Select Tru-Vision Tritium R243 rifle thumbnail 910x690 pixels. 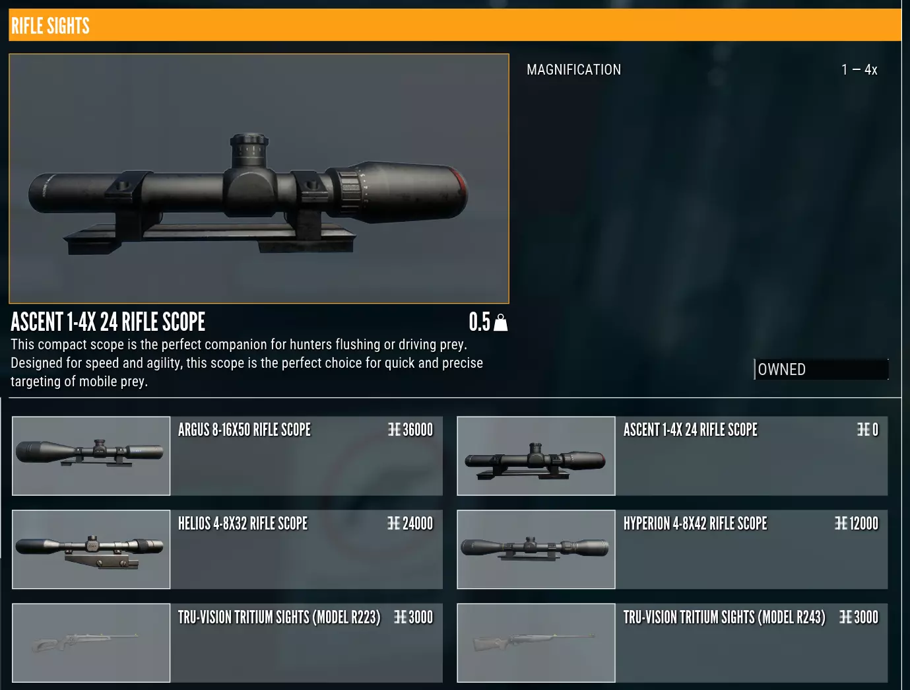(536, 643)
